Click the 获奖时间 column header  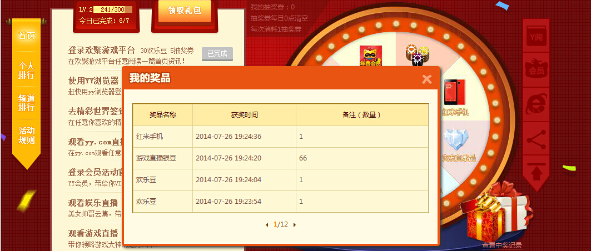244,115
